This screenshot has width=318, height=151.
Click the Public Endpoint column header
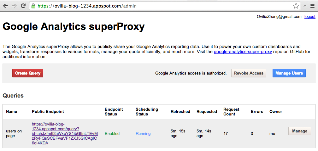48,112
